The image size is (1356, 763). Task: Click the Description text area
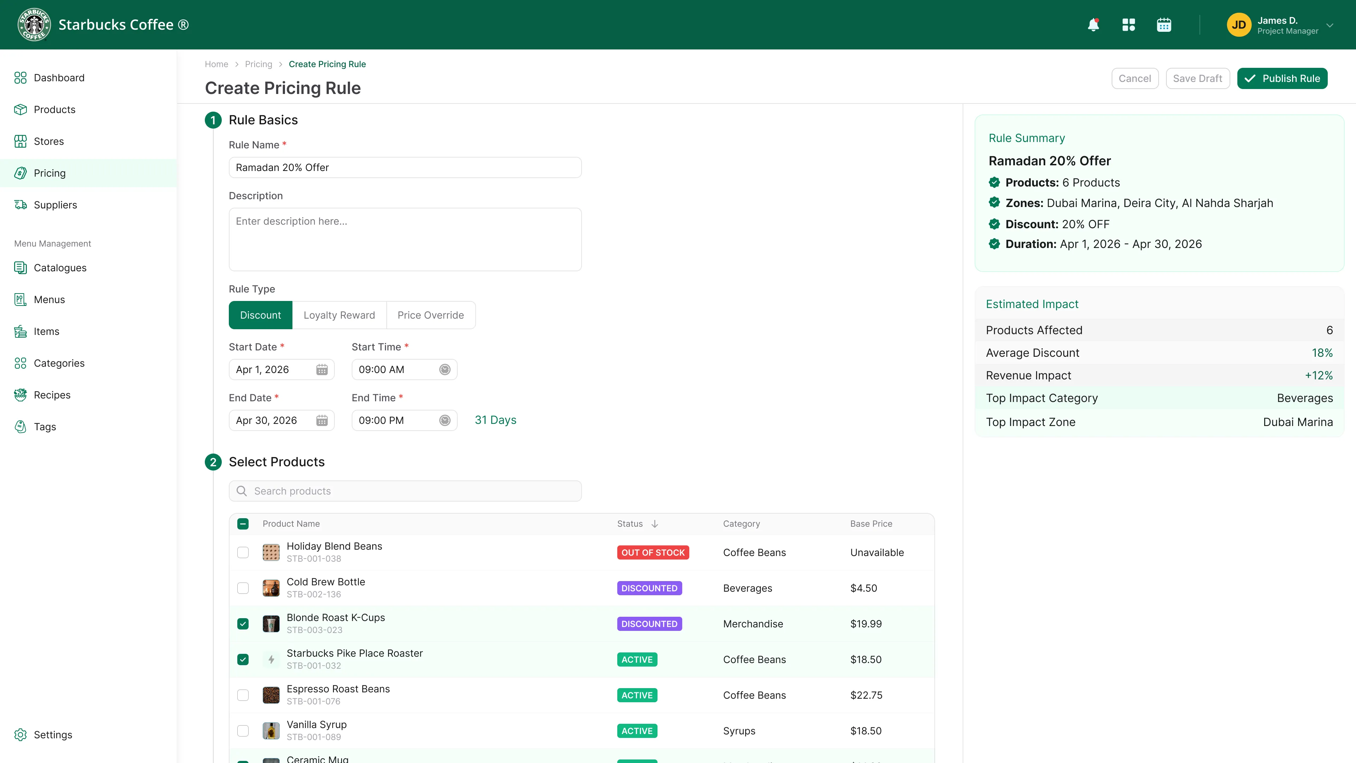coord(405,239)
